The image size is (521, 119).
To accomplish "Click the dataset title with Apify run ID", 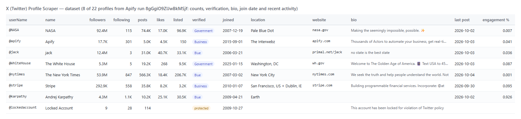I will pos(152,9).
